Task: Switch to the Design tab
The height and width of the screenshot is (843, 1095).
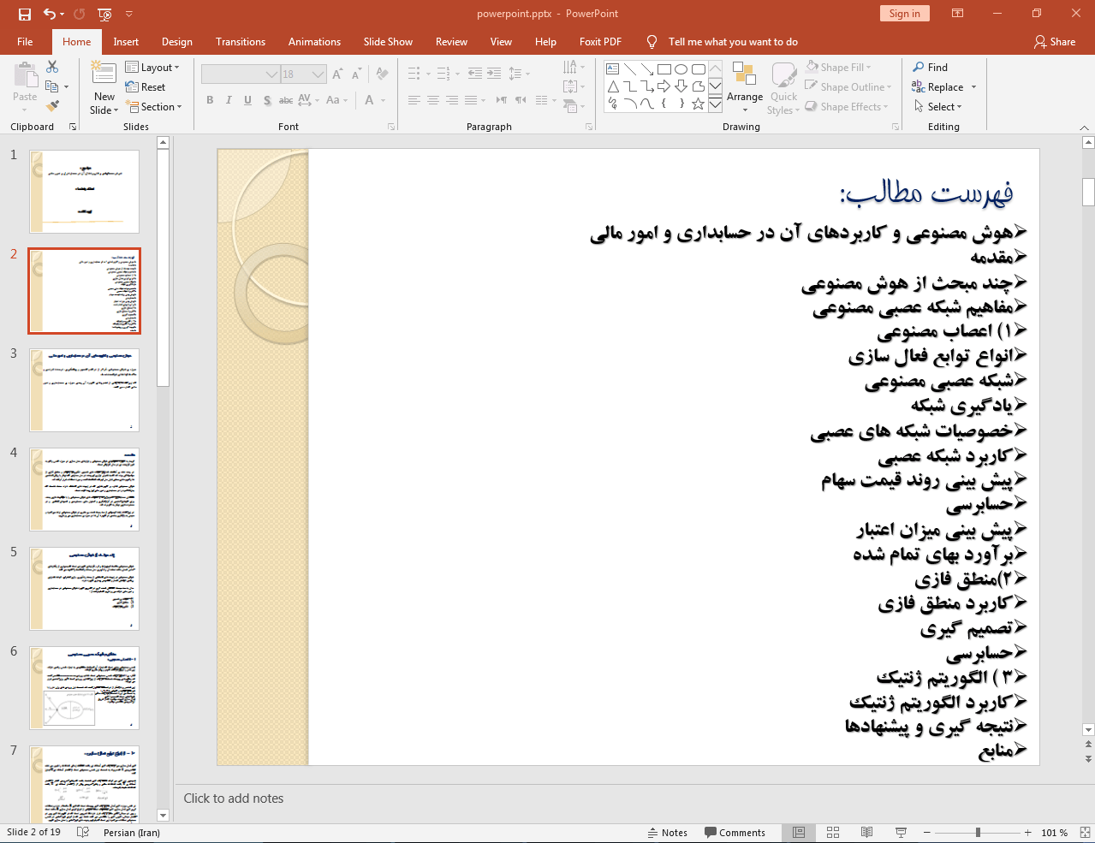Action: pos(176,42)
